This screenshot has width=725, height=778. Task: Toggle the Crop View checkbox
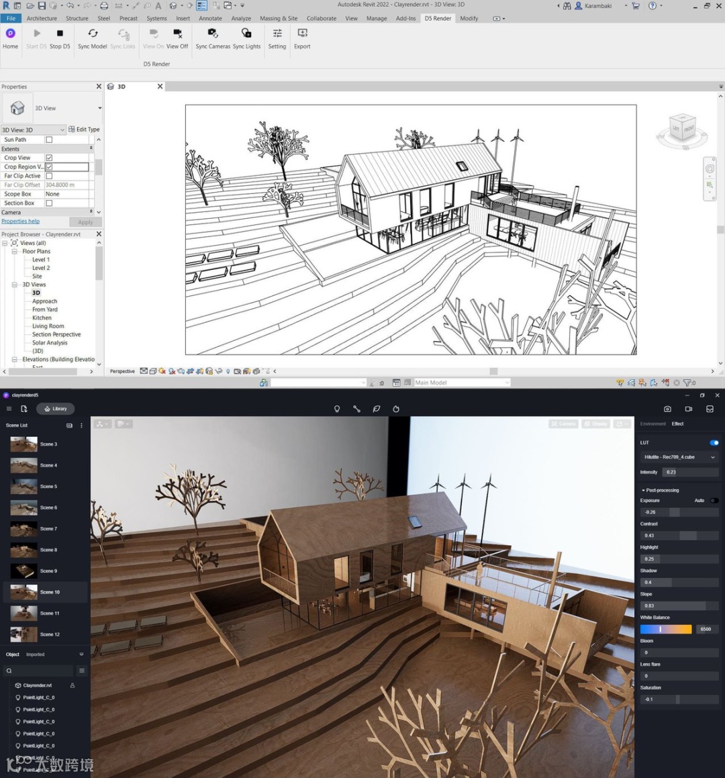(49, 158)
